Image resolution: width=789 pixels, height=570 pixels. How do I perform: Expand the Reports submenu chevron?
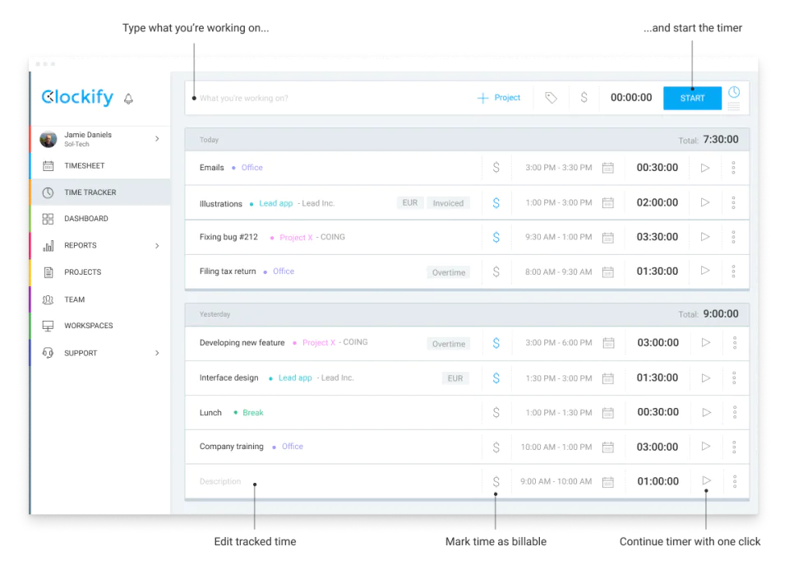click(157, 246)
